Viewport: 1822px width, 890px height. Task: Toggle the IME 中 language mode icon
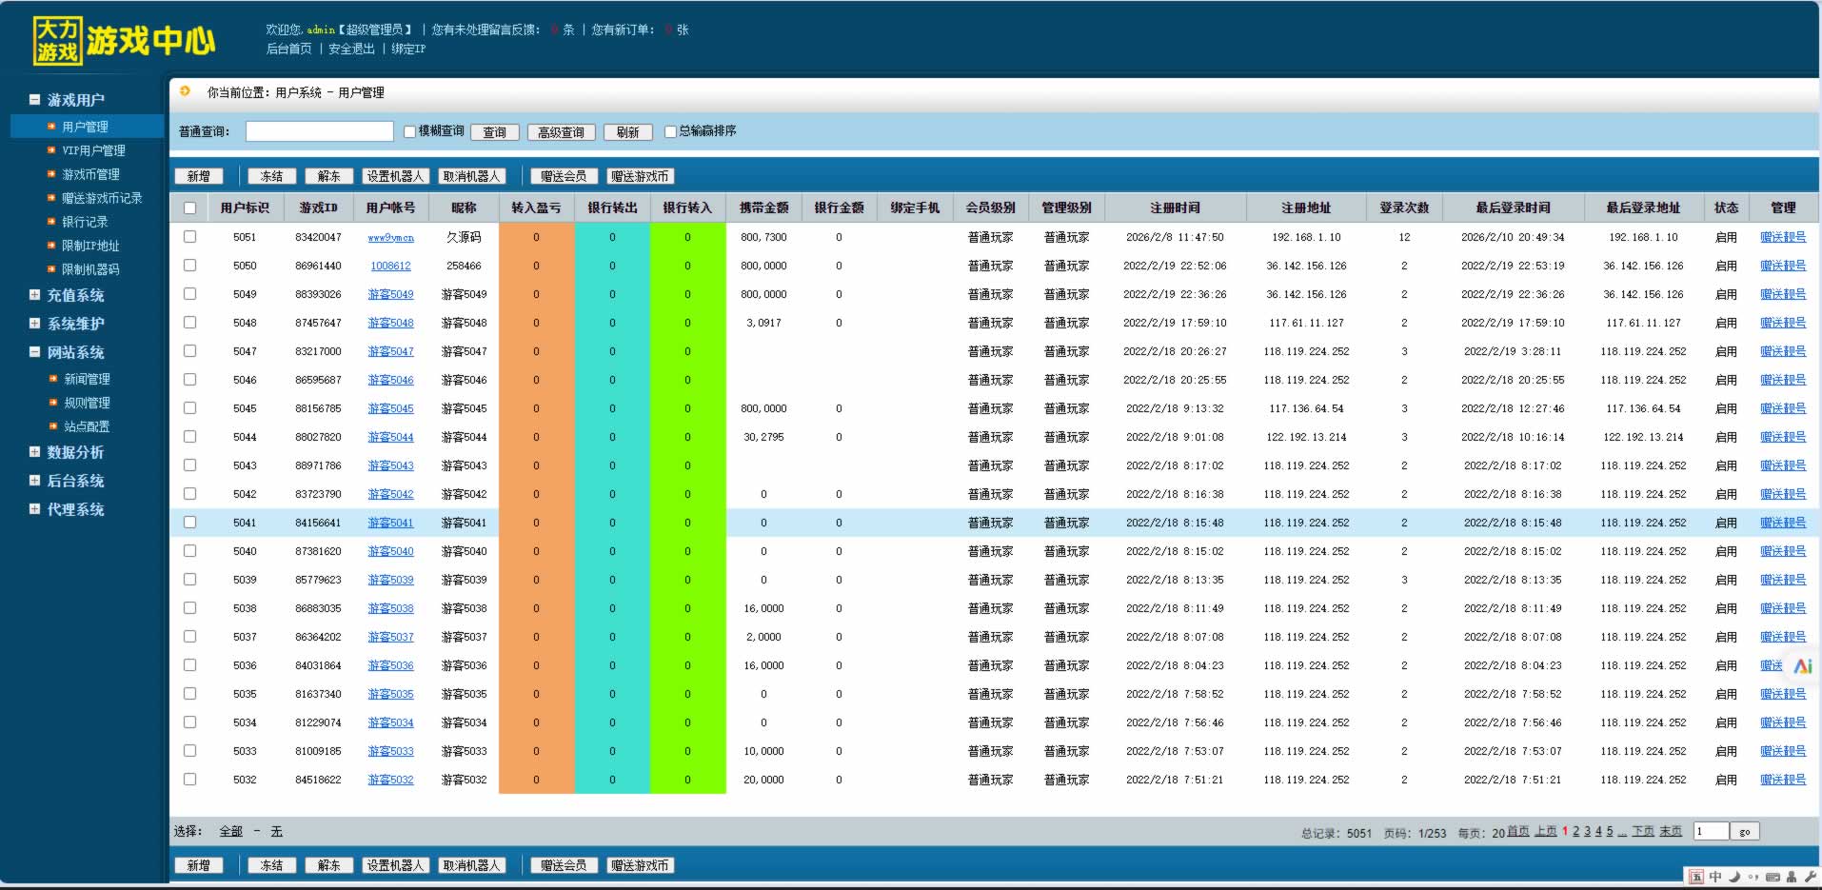pyautogui.click(x=1715, y=877)
